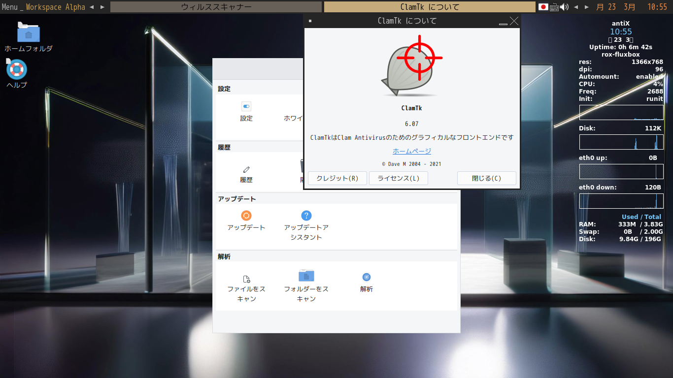Viewport: 673px width, 378px height.
Task: Click the rox-fluxbox text in the system monitor
Action: pos(621,55)
